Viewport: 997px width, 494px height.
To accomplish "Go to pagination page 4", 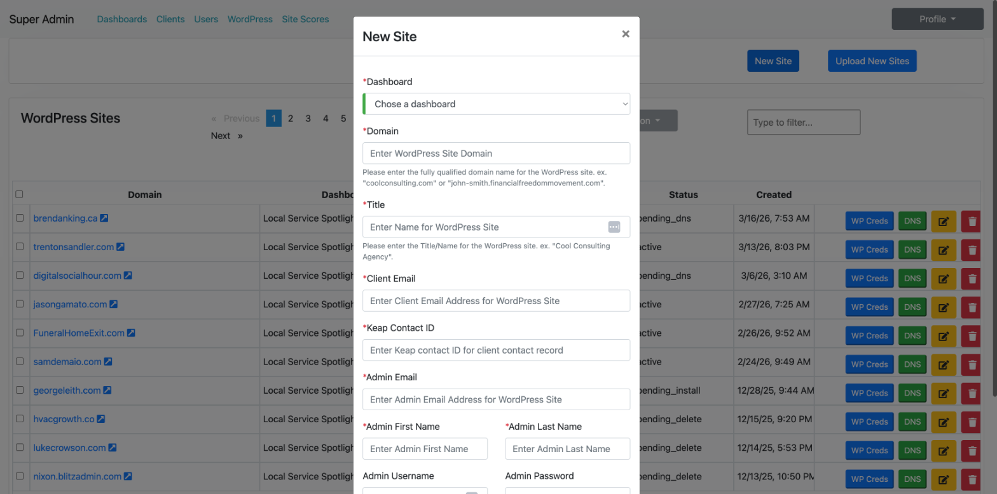I will click(326, 118).
